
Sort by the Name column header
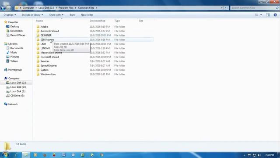coord(39,21)
